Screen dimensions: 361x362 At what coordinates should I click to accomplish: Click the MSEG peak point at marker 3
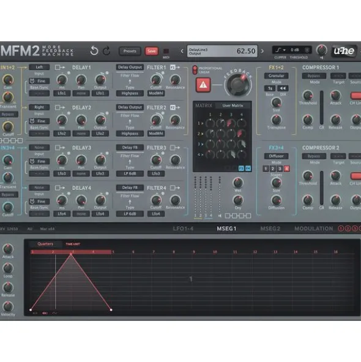tap(71, 254)
